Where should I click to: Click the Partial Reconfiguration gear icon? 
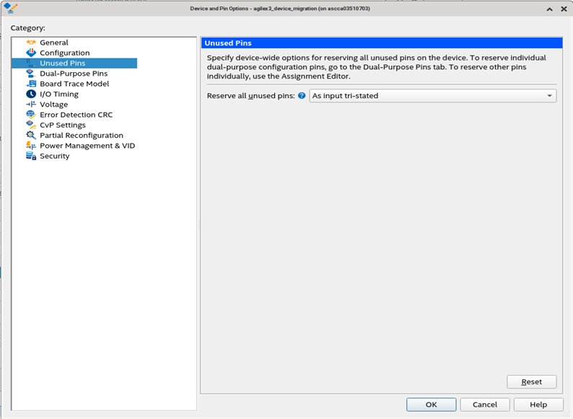(31, 135)
